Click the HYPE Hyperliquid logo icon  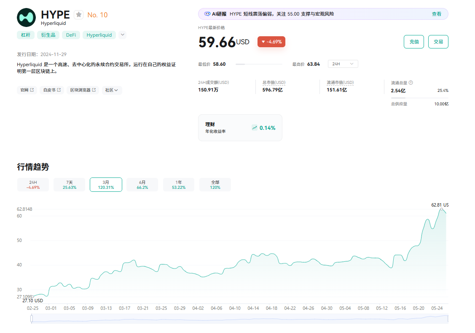pyautogui.click(x=27, y=18)
